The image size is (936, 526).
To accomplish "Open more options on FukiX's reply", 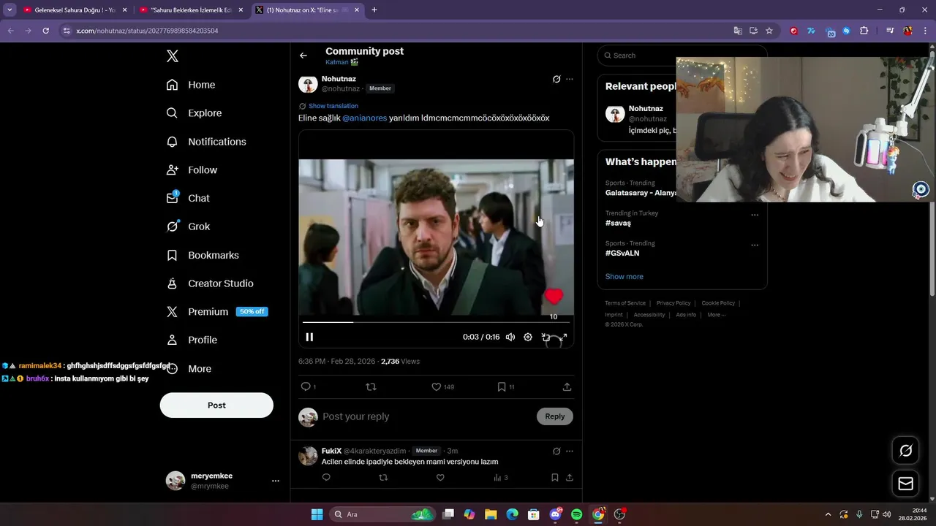I will [570, 451].
